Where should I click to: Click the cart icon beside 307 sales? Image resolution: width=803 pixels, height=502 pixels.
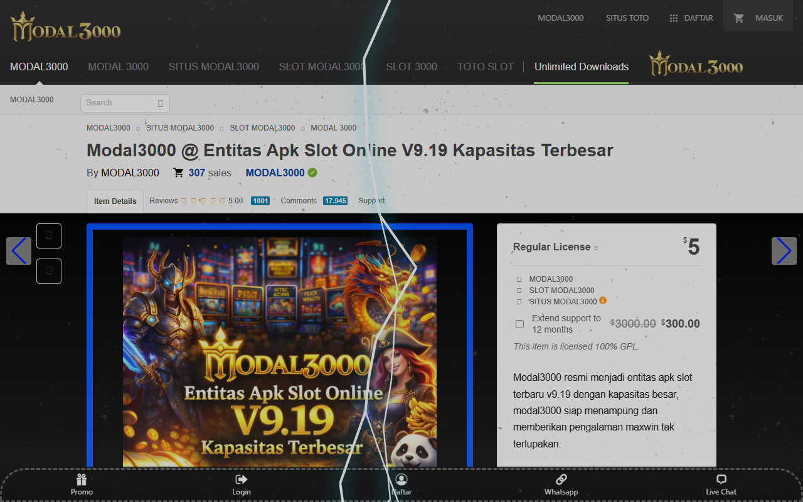(179, 173)
